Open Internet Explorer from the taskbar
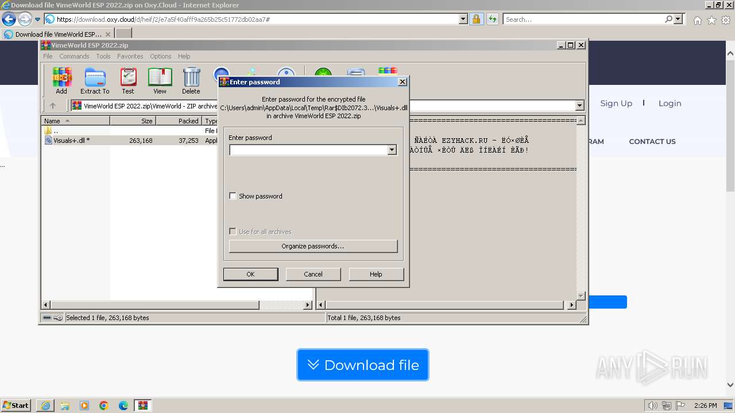Image resolution: width=735 pixels, height=413 pixels. (45, 406)
